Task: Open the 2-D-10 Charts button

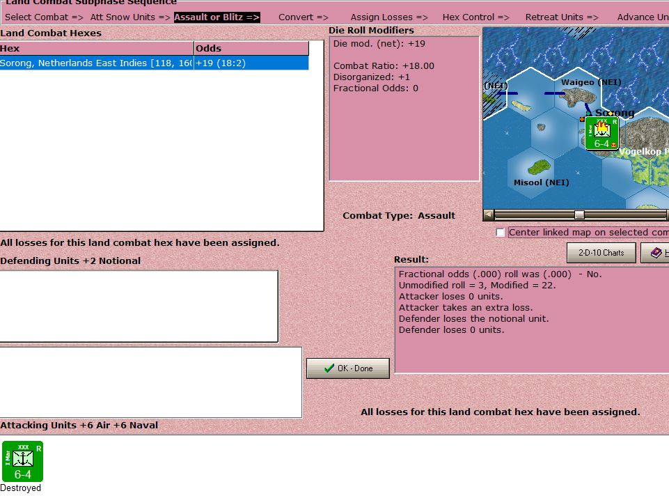Action: [x=601, y=253]
